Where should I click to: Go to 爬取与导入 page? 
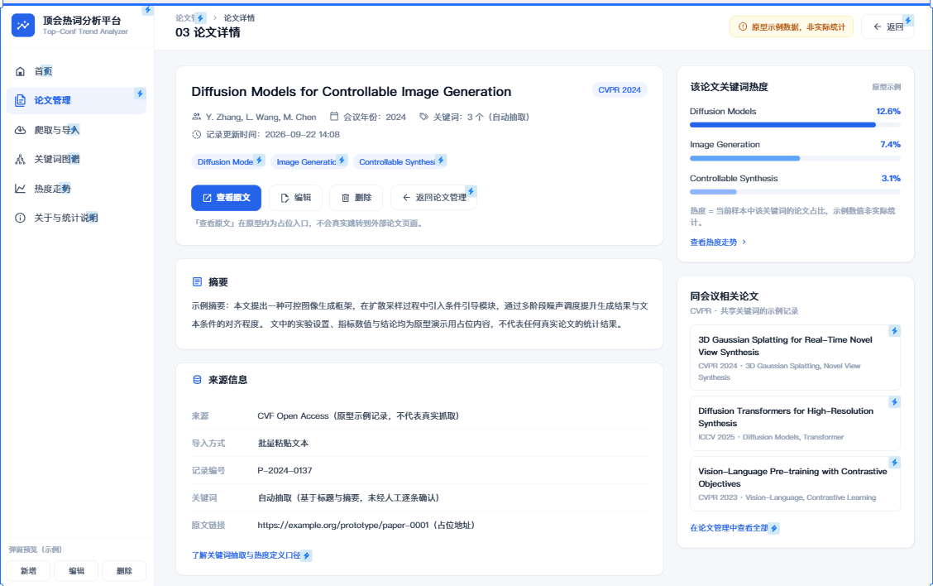tap(76, 130)
